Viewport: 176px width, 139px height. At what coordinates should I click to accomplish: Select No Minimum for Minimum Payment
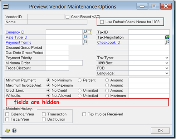[x=48, y=80]
